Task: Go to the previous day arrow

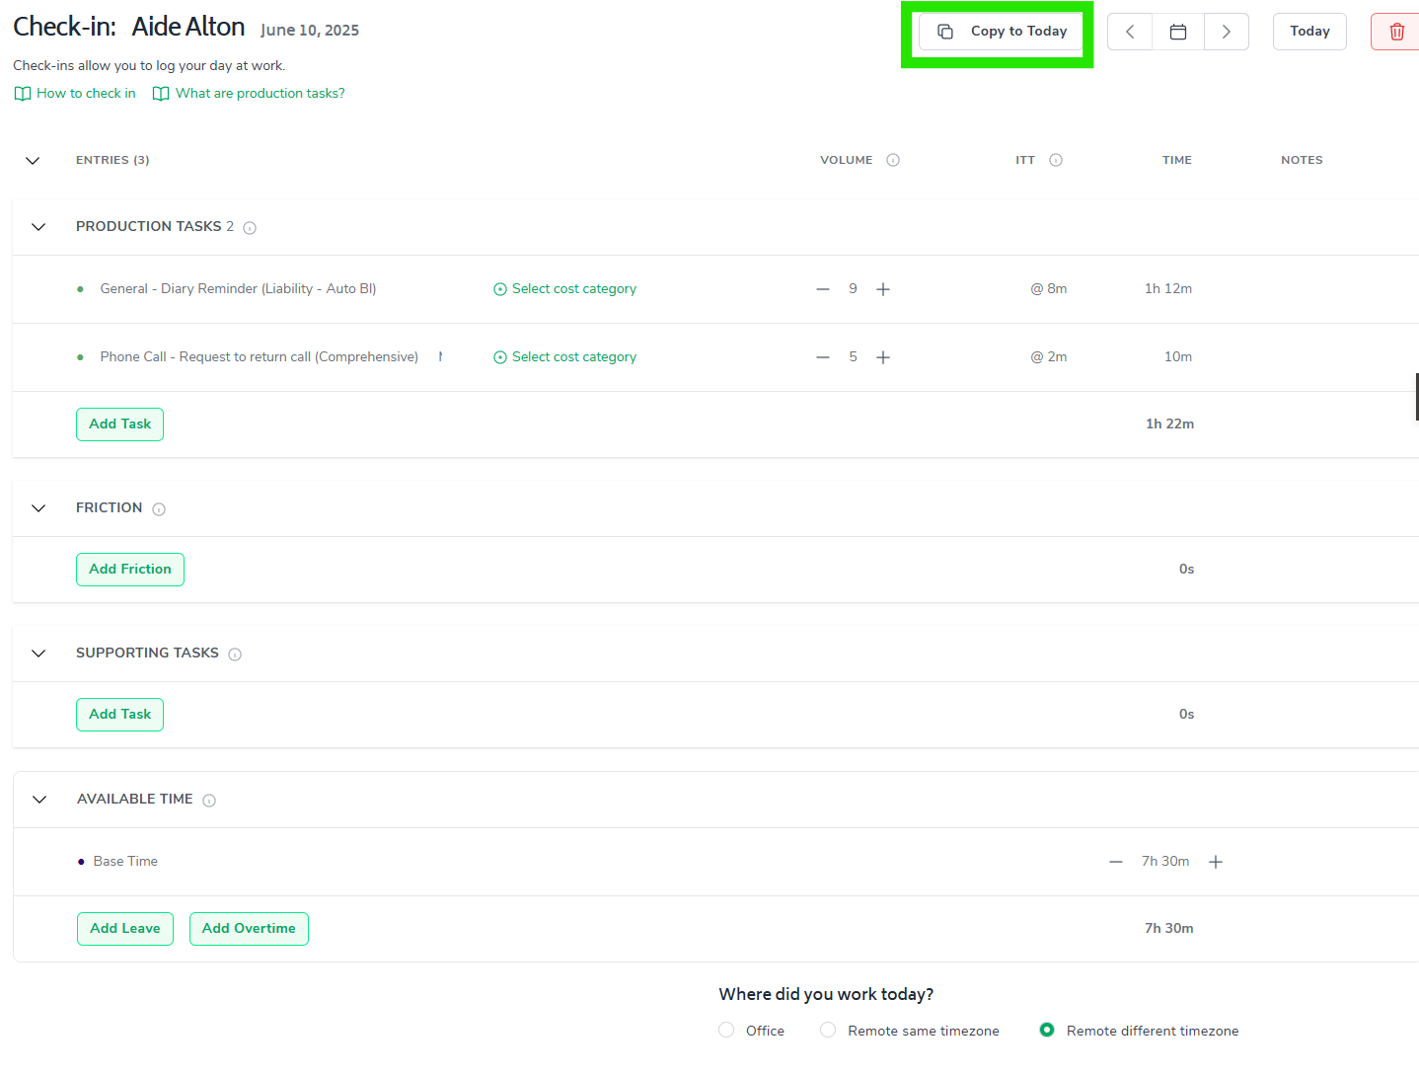Action: click(x=1130, y=32)
